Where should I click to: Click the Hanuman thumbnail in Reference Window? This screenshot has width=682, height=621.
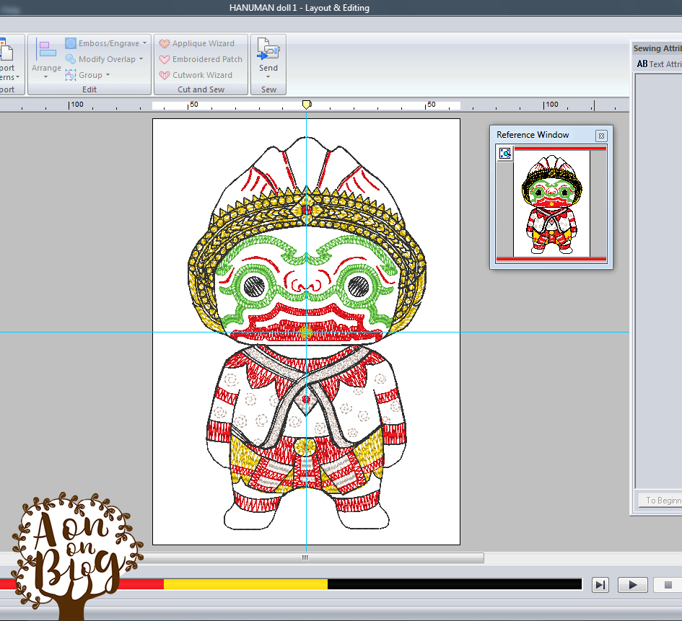[x=551, y=204]
